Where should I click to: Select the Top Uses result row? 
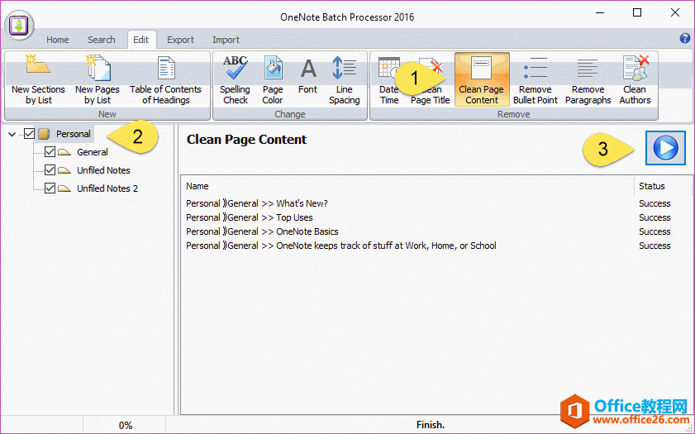[x=436, y=217]
